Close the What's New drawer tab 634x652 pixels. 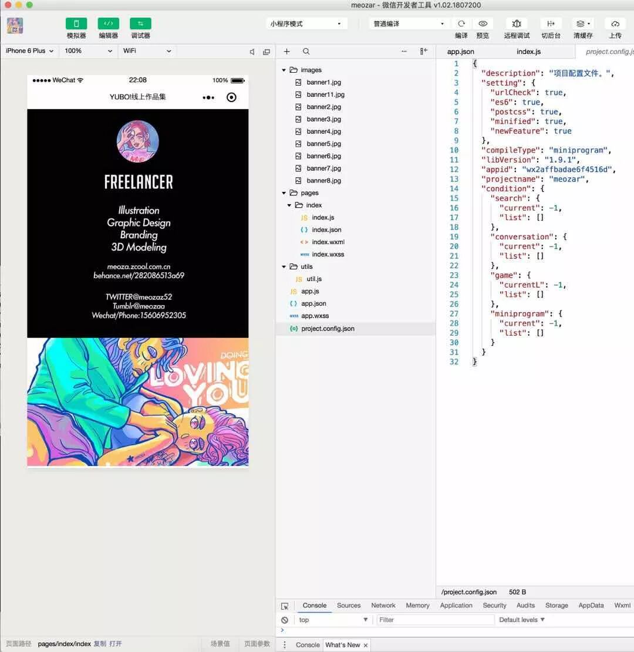coord(366,646)
